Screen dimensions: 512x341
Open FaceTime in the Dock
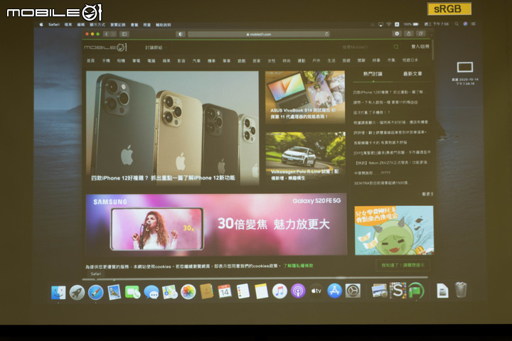(x=132, y=292)
